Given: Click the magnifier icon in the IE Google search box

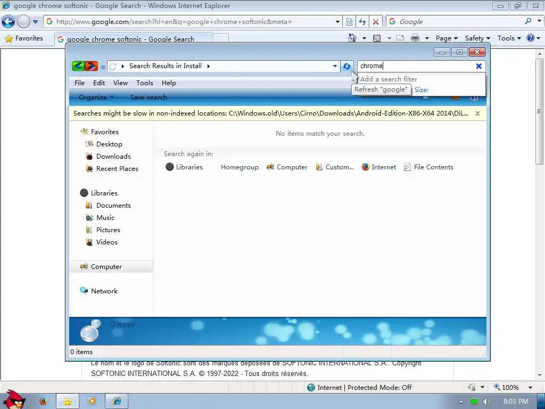Looking at the screenshot, I should coord(529,21).
